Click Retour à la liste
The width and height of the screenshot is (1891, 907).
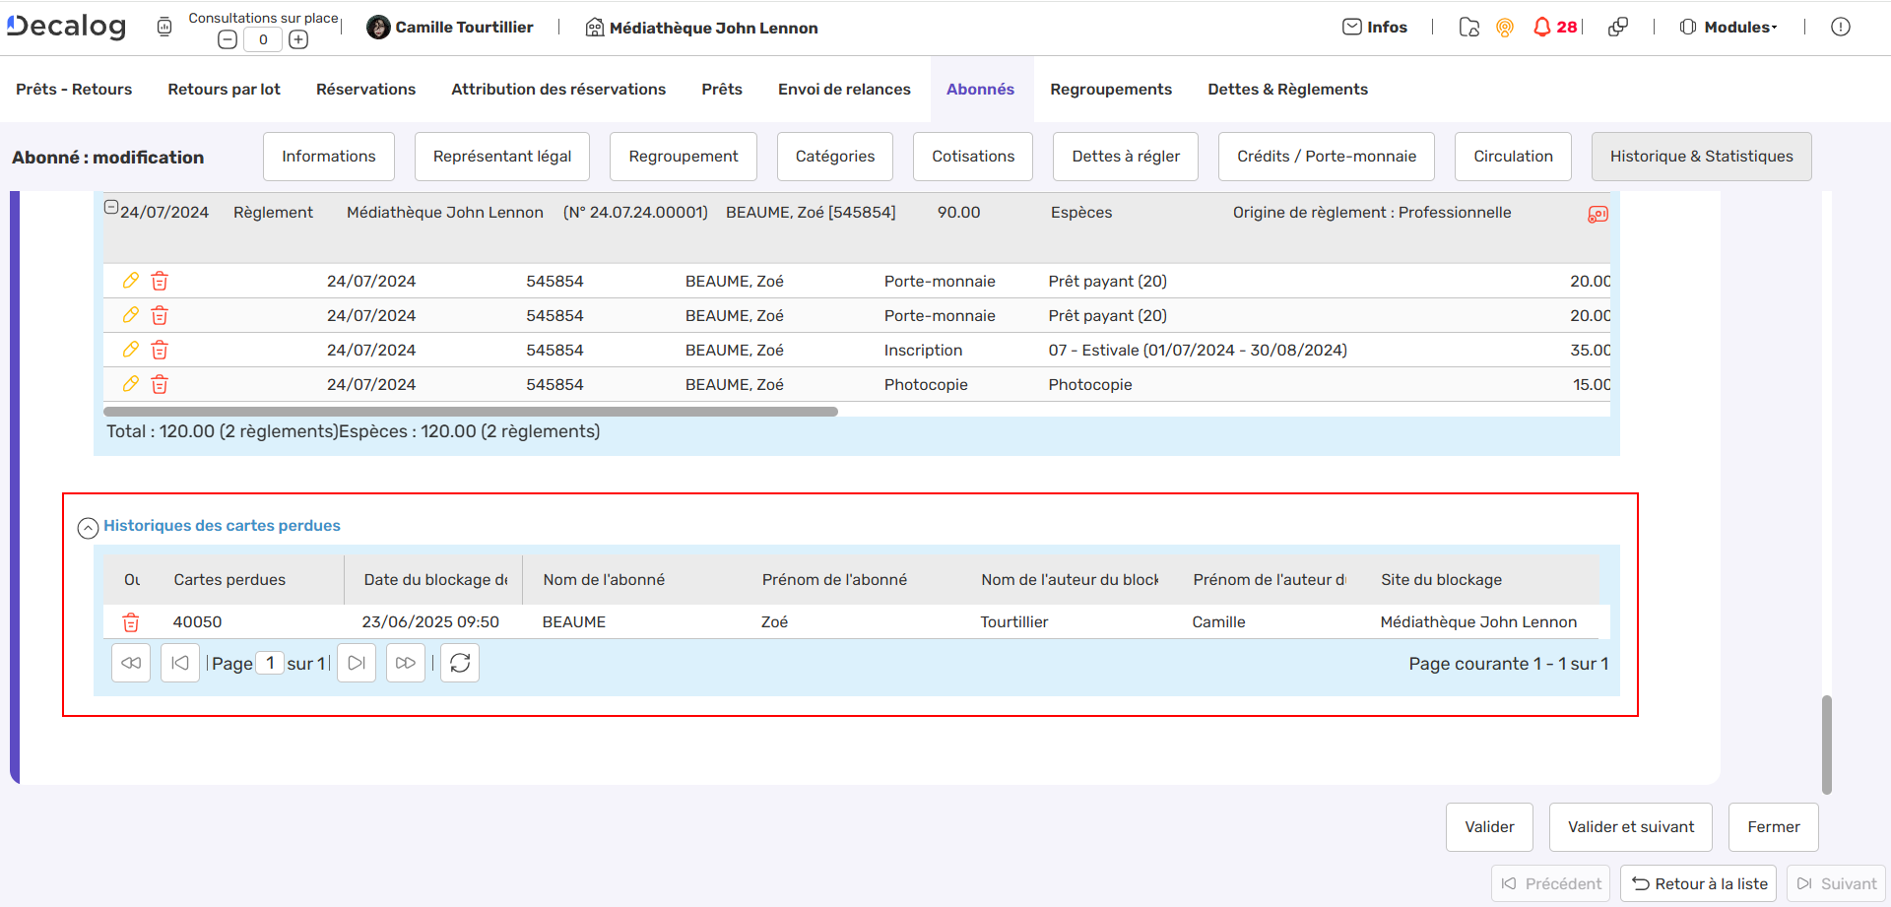click(1697, 883)
